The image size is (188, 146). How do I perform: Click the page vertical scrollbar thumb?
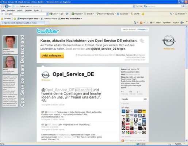[x=187, y=49]
